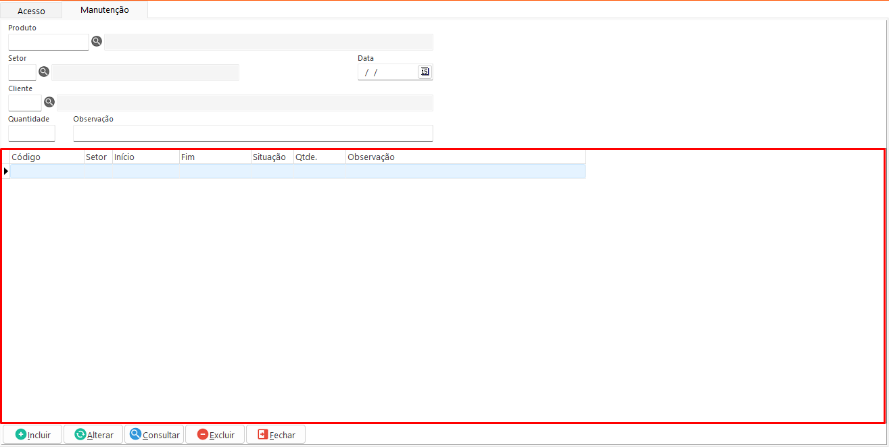Viewport: 889px width, 447px height.
Task: Click the Data date field
Action: [387, 72]
